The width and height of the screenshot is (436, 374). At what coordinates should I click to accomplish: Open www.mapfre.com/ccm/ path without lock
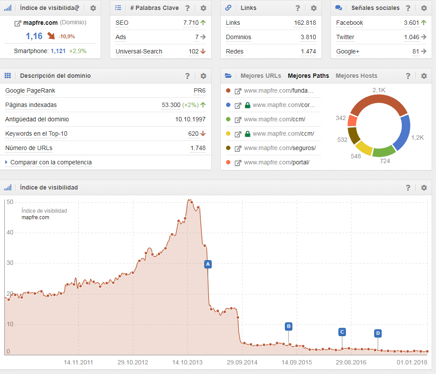274,120
